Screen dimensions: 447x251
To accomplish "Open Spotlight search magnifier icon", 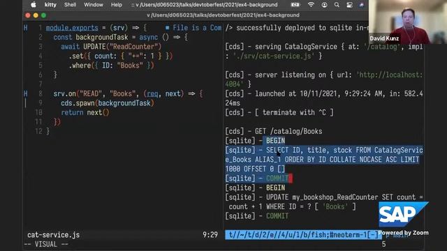I will (x=337, y=5).
